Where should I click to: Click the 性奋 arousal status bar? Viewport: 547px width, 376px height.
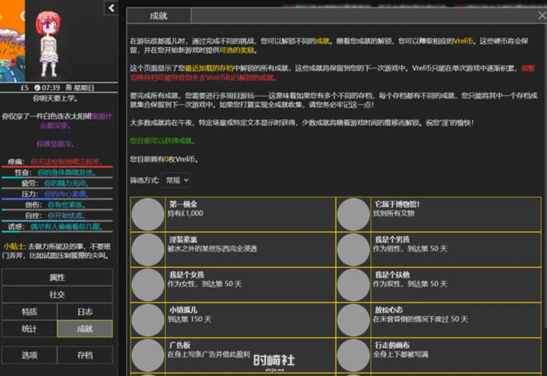click(57, 177)
